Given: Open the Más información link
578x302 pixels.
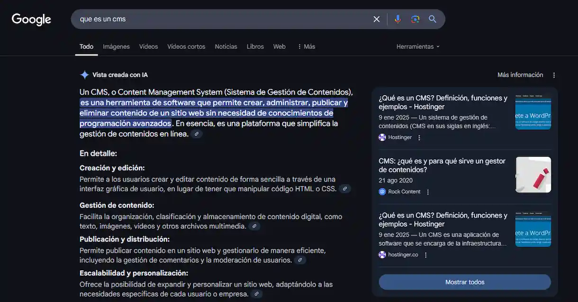Looking at the screenshot, I should (520, 74).
